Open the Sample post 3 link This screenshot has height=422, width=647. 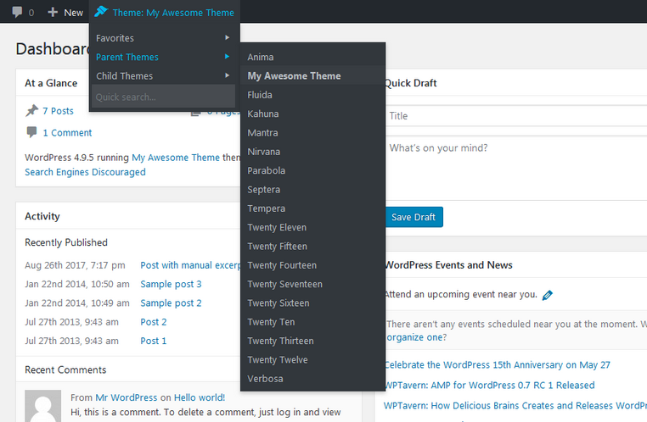[x=171, y=284]
